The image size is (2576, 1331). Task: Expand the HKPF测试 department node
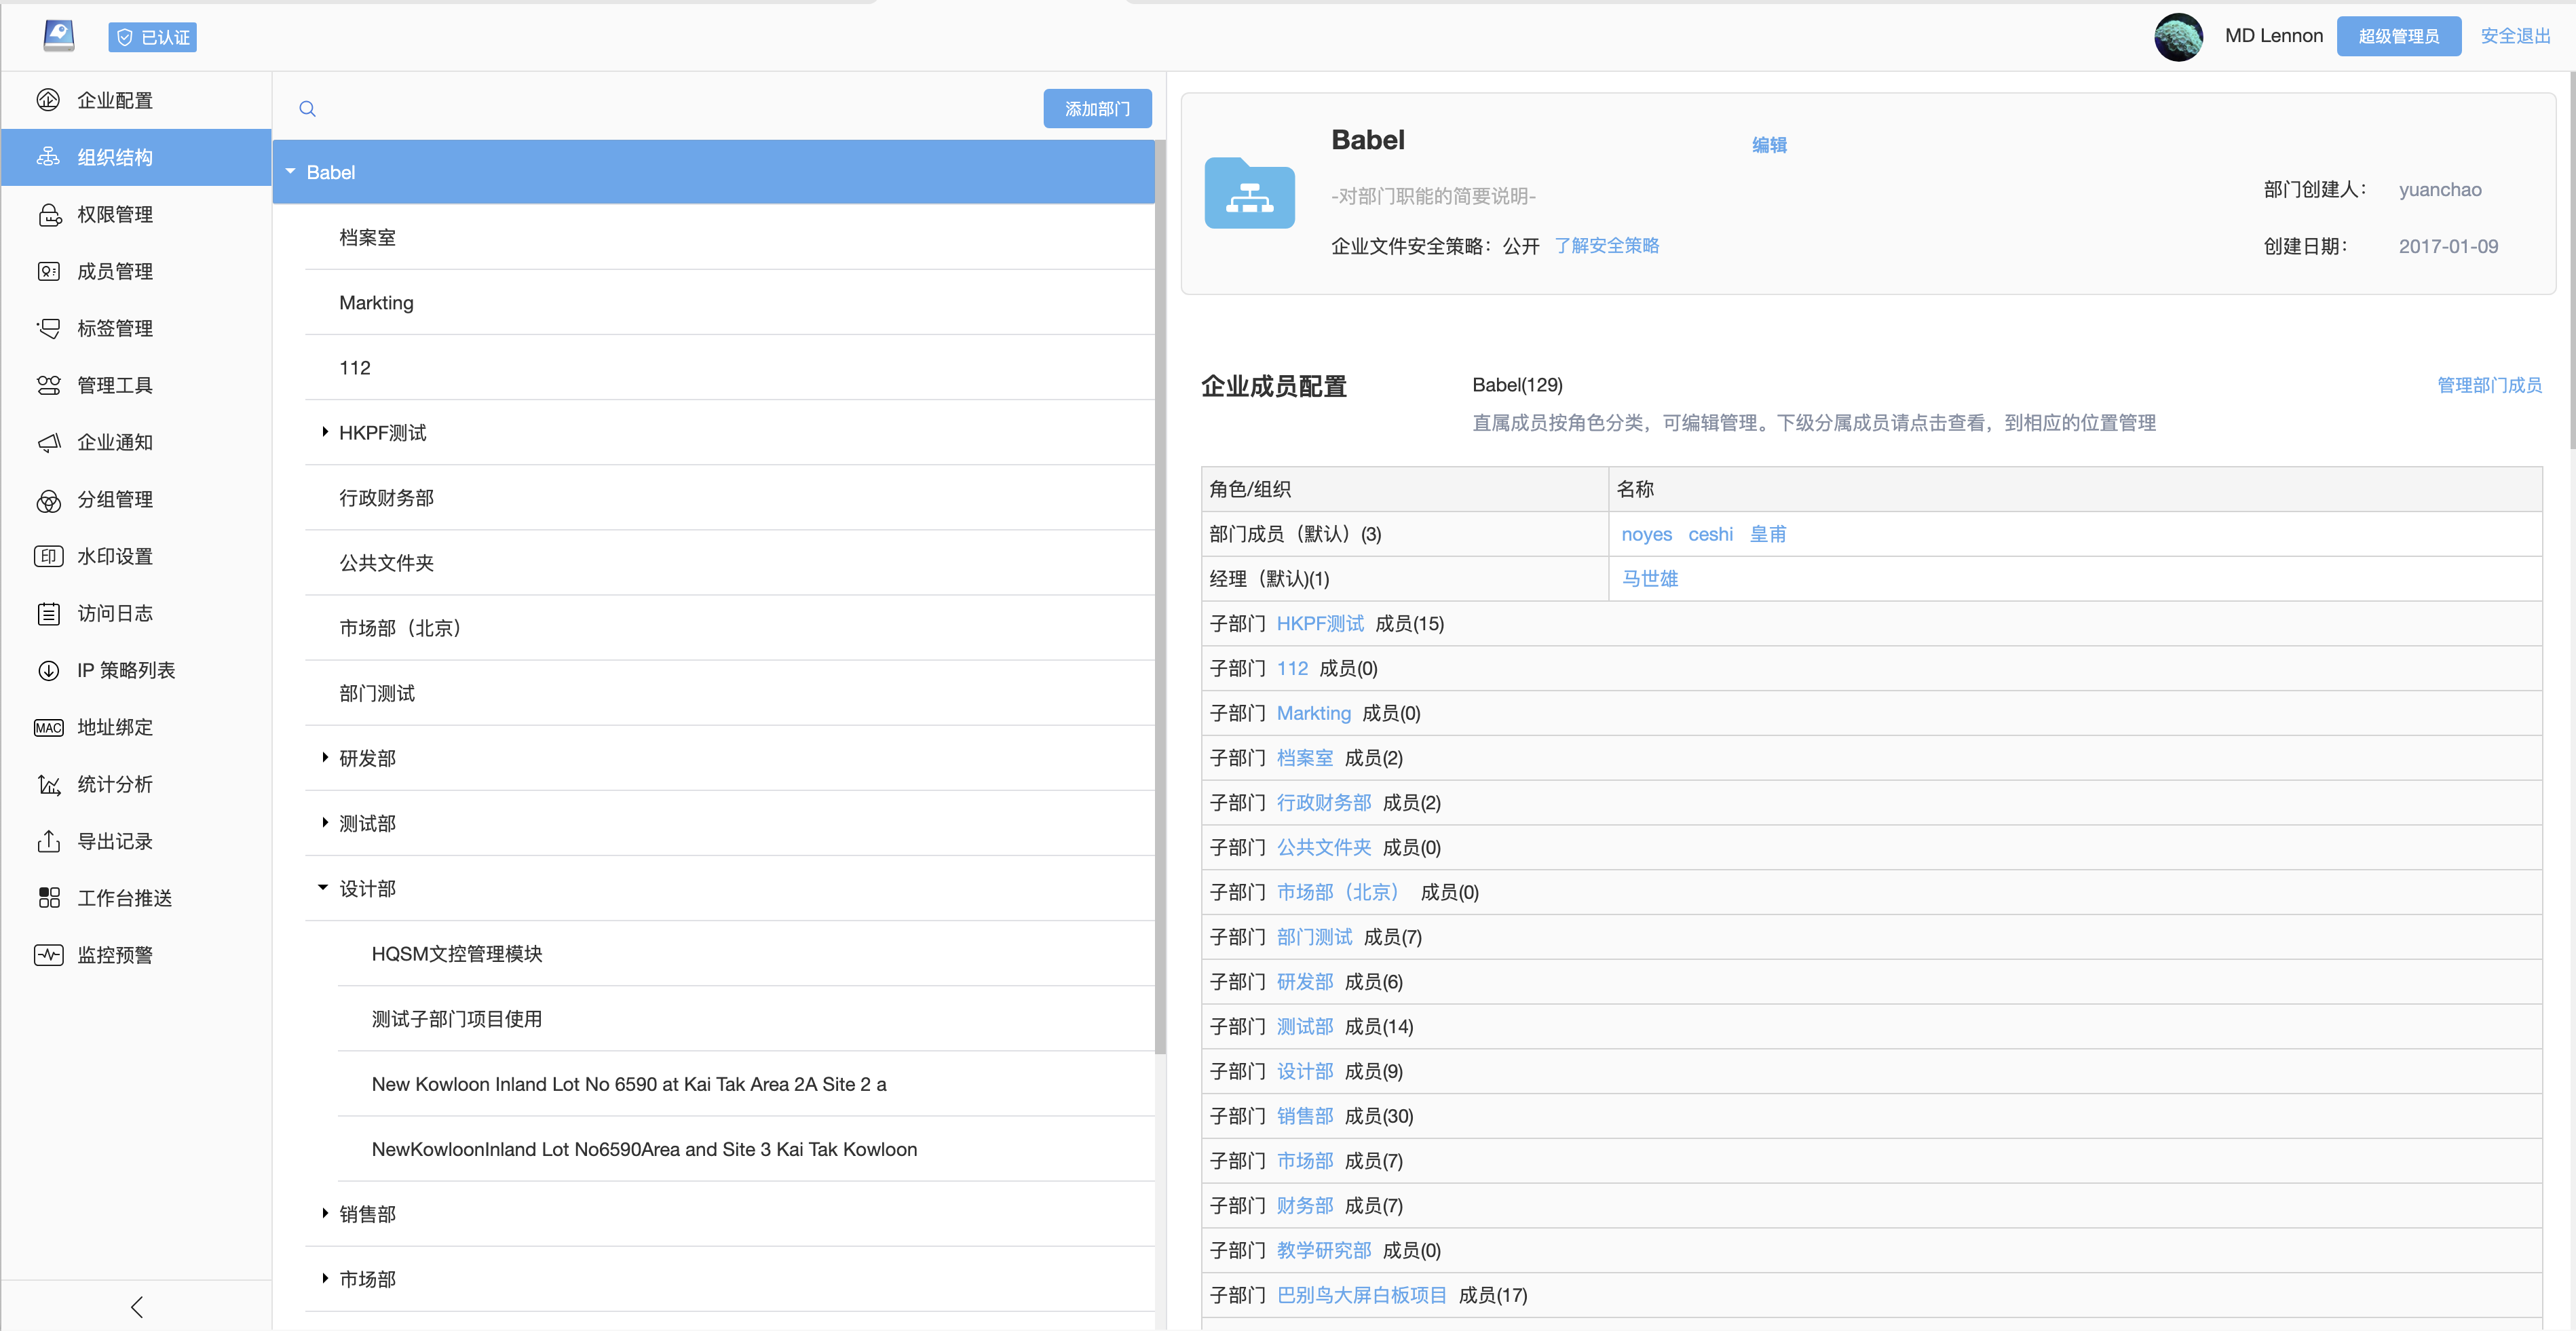pos(325,432)
